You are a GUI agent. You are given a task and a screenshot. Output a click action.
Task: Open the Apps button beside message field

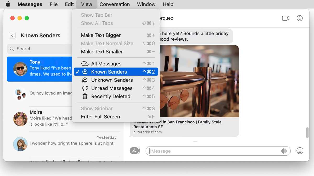click(135, 151)
